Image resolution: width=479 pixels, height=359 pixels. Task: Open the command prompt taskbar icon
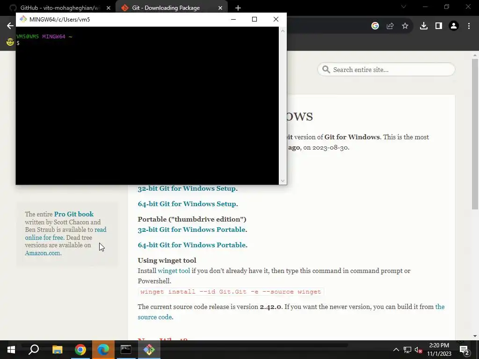(x=126, y=350)
